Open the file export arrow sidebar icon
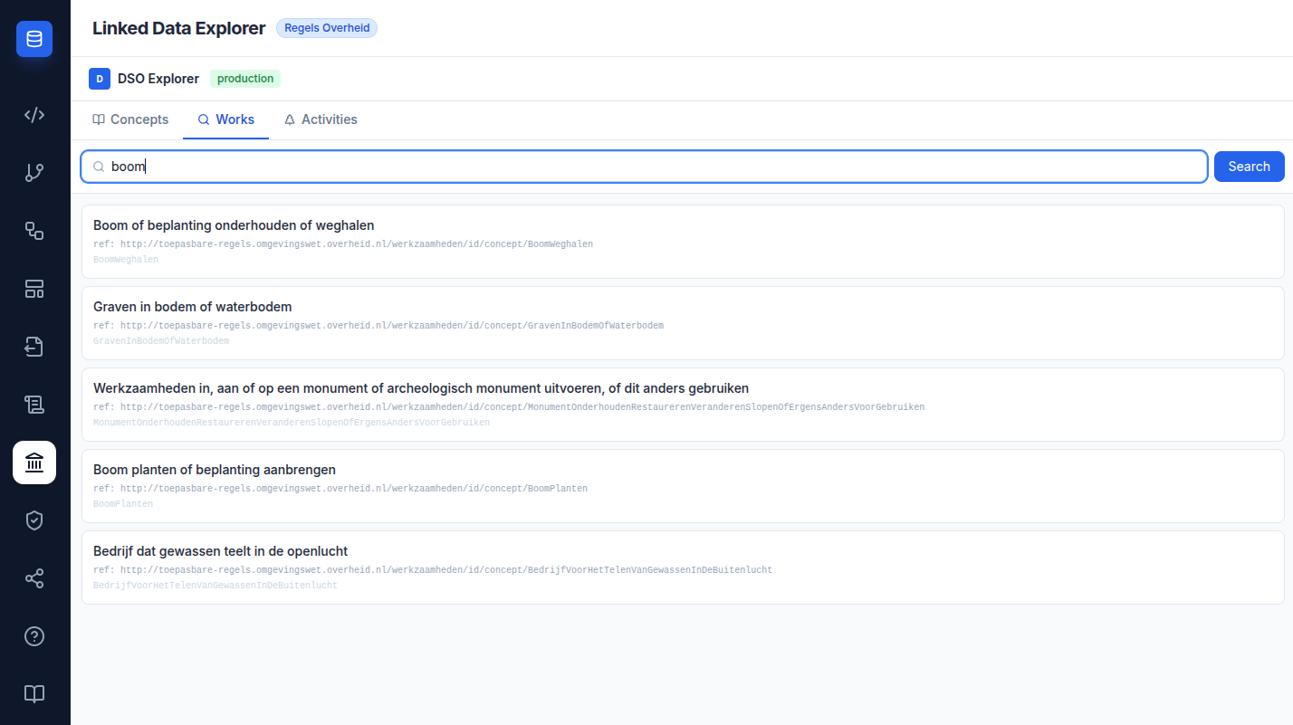The height and width of the screenshot is (725, 1293). (34, 347)
